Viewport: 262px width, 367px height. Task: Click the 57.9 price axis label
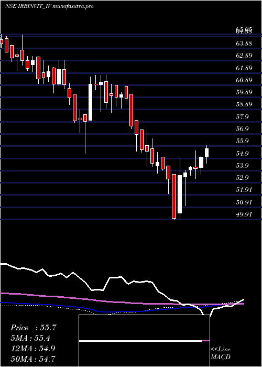[x=242, y=116]
